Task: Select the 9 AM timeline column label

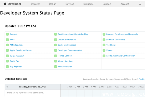Action: (x=133, y=87)
